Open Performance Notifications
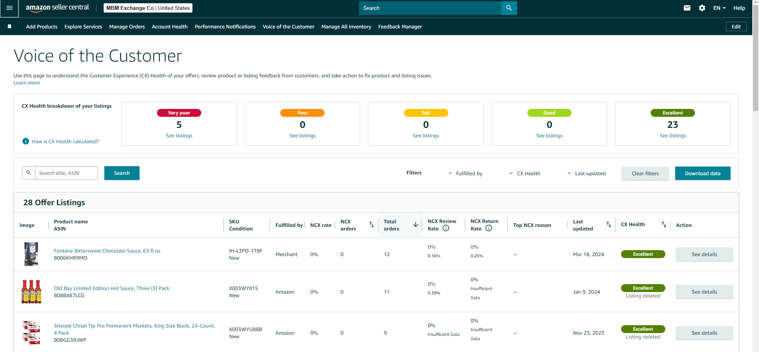The height and width of the screenshot is (352, 759). 225,26
